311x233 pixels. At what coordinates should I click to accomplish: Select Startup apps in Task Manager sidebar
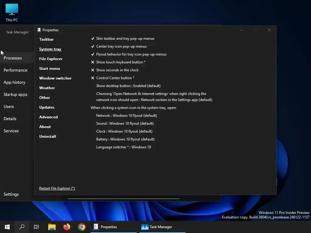click(15, 95)
